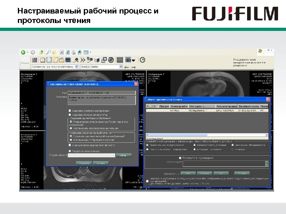This screenshot has width=286, height=214.
Task: Select the keep original scale radio button
Action: 71,136
